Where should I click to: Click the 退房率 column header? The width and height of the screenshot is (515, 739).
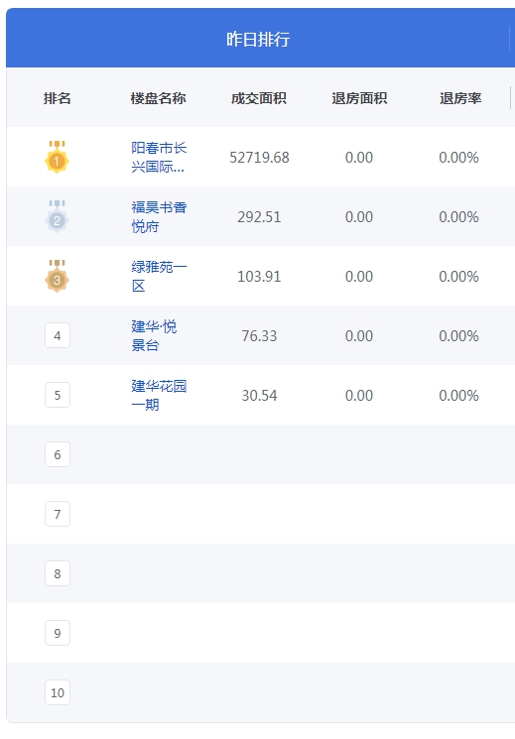(460, 98)
